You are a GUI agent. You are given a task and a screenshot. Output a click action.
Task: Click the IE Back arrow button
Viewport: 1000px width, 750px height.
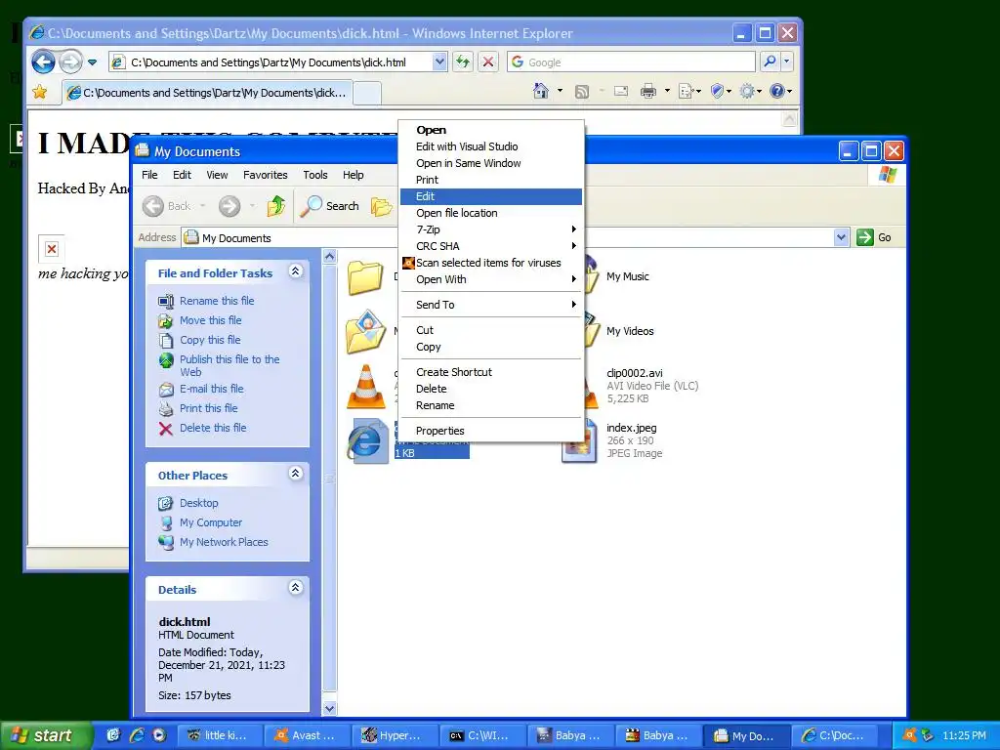(43, 62)
